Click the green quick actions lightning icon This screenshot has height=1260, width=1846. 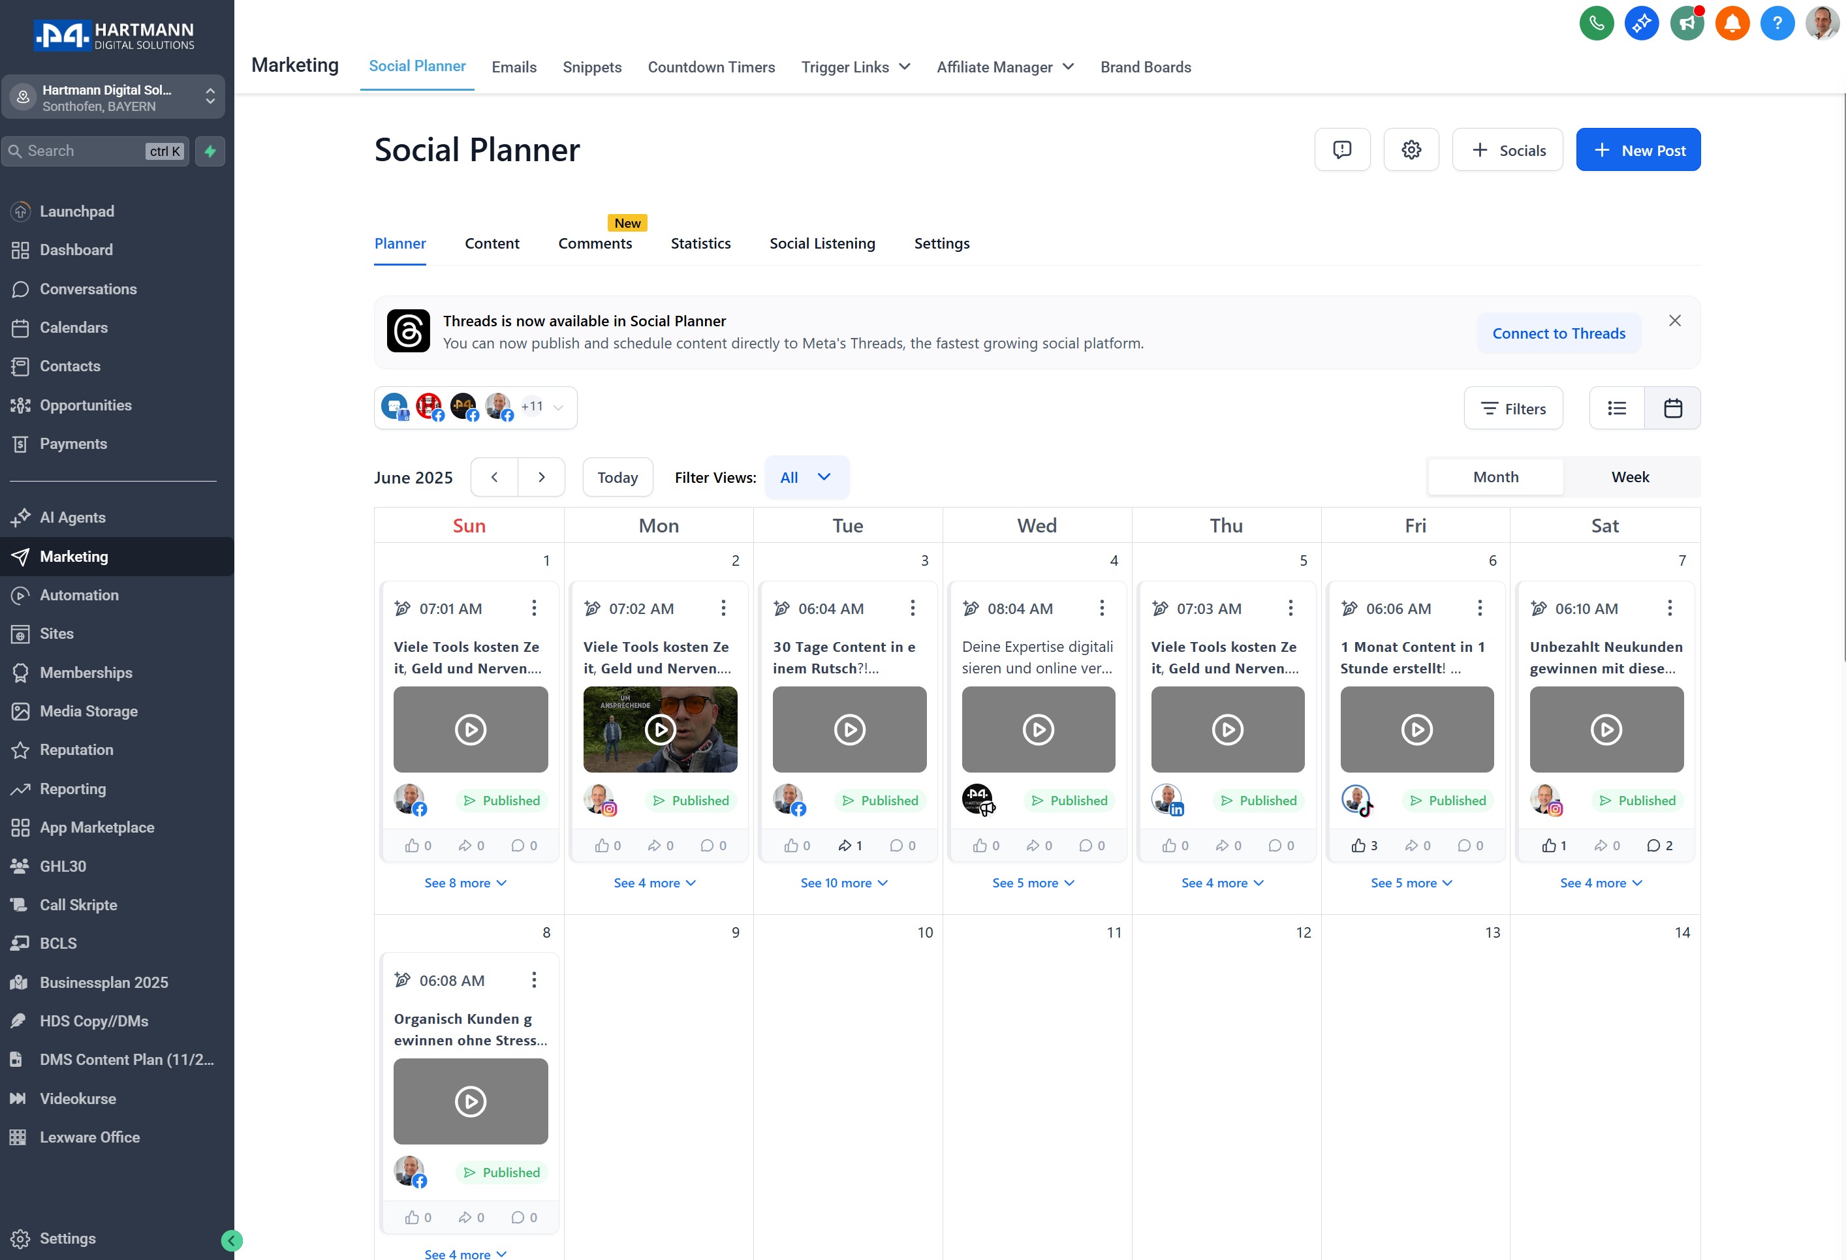pos(210,151)
